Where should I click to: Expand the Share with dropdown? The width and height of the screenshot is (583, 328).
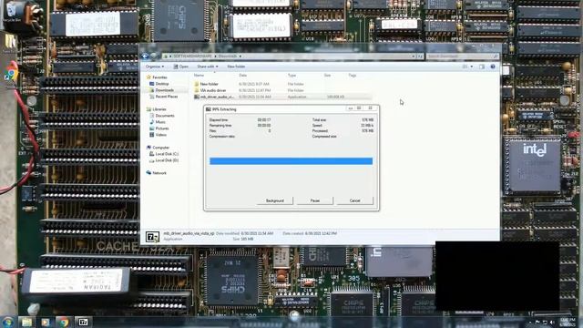point(208,67)
